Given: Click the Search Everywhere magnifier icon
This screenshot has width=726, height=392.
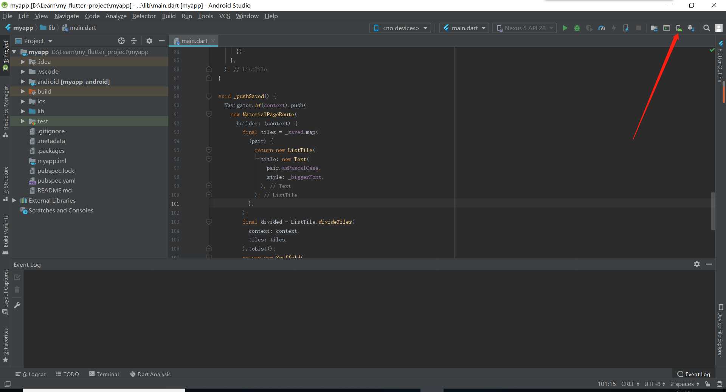Looking at the screenshot, I should tap(706, 28).
